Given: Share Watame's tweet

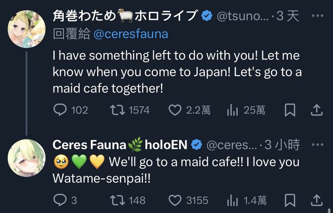Looking at the screenshot, I should click(x=316, y=110).
